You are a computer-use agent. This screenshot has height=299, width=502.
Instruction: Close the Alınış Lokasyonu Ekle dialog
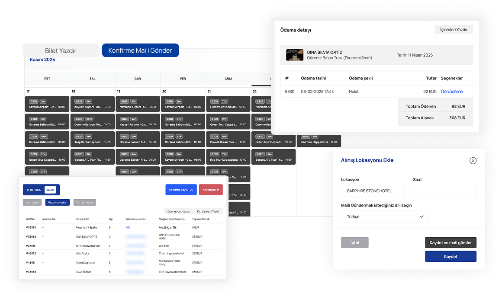(473, 161)
